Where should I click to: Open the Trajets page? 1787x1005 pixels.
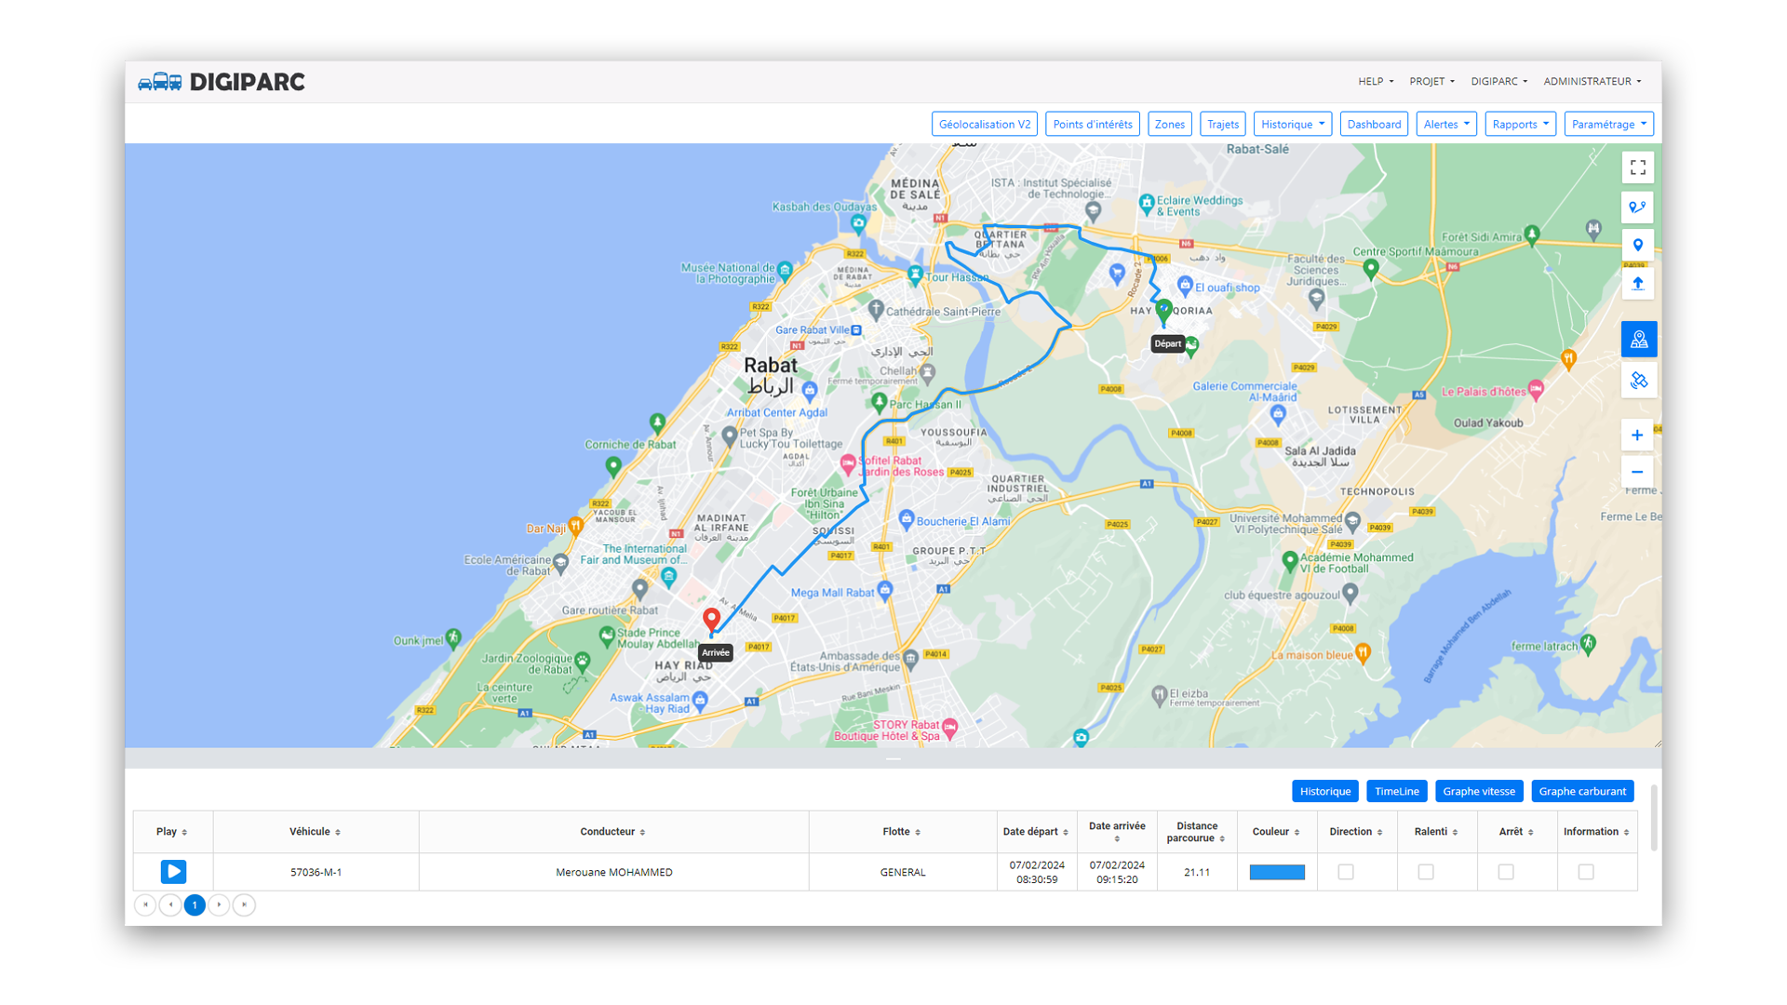1223,124
